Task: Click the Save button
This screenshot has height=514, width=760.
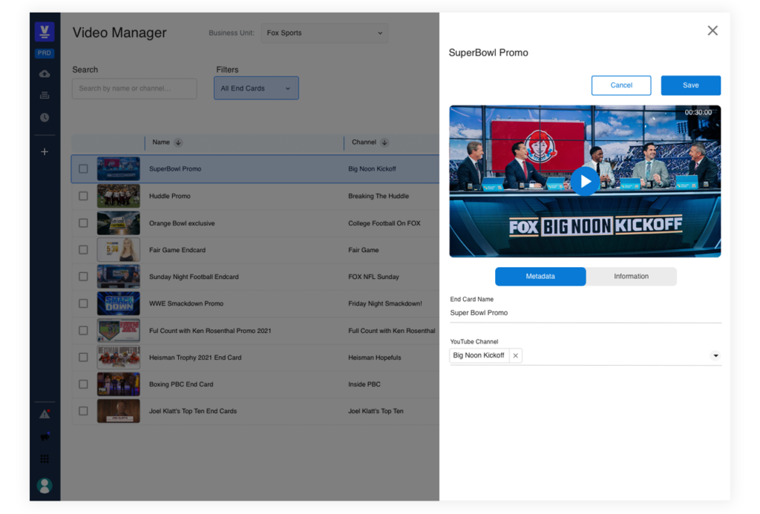Action: click(x=690, y=85)
